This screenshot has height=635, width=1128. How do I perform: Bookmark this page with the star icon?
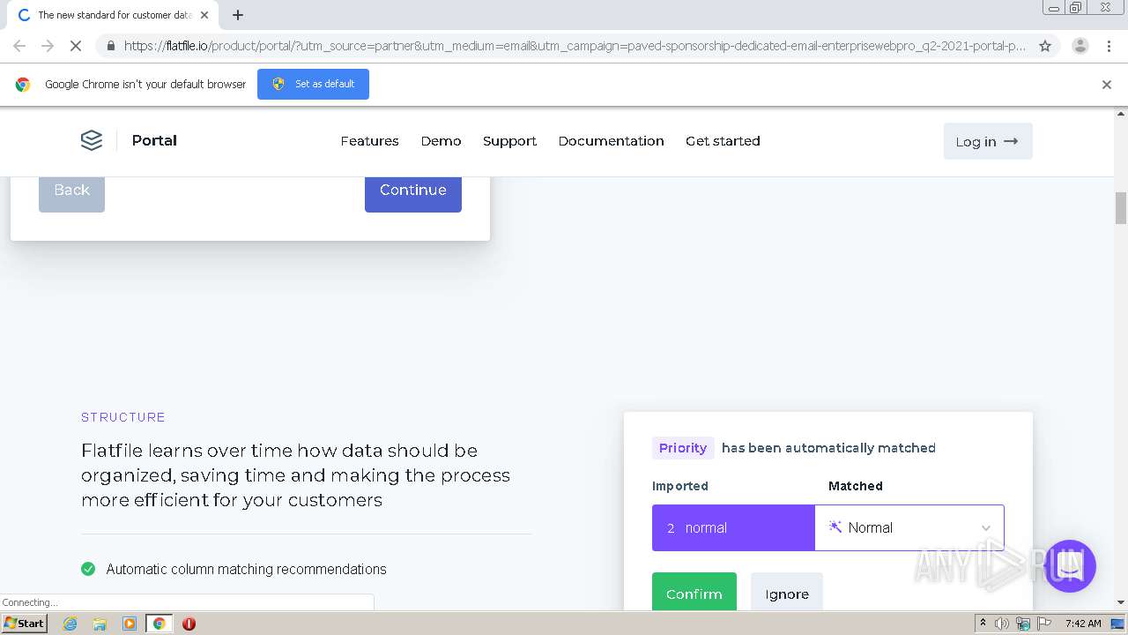pyautogui.click(x=1045, y=46)
